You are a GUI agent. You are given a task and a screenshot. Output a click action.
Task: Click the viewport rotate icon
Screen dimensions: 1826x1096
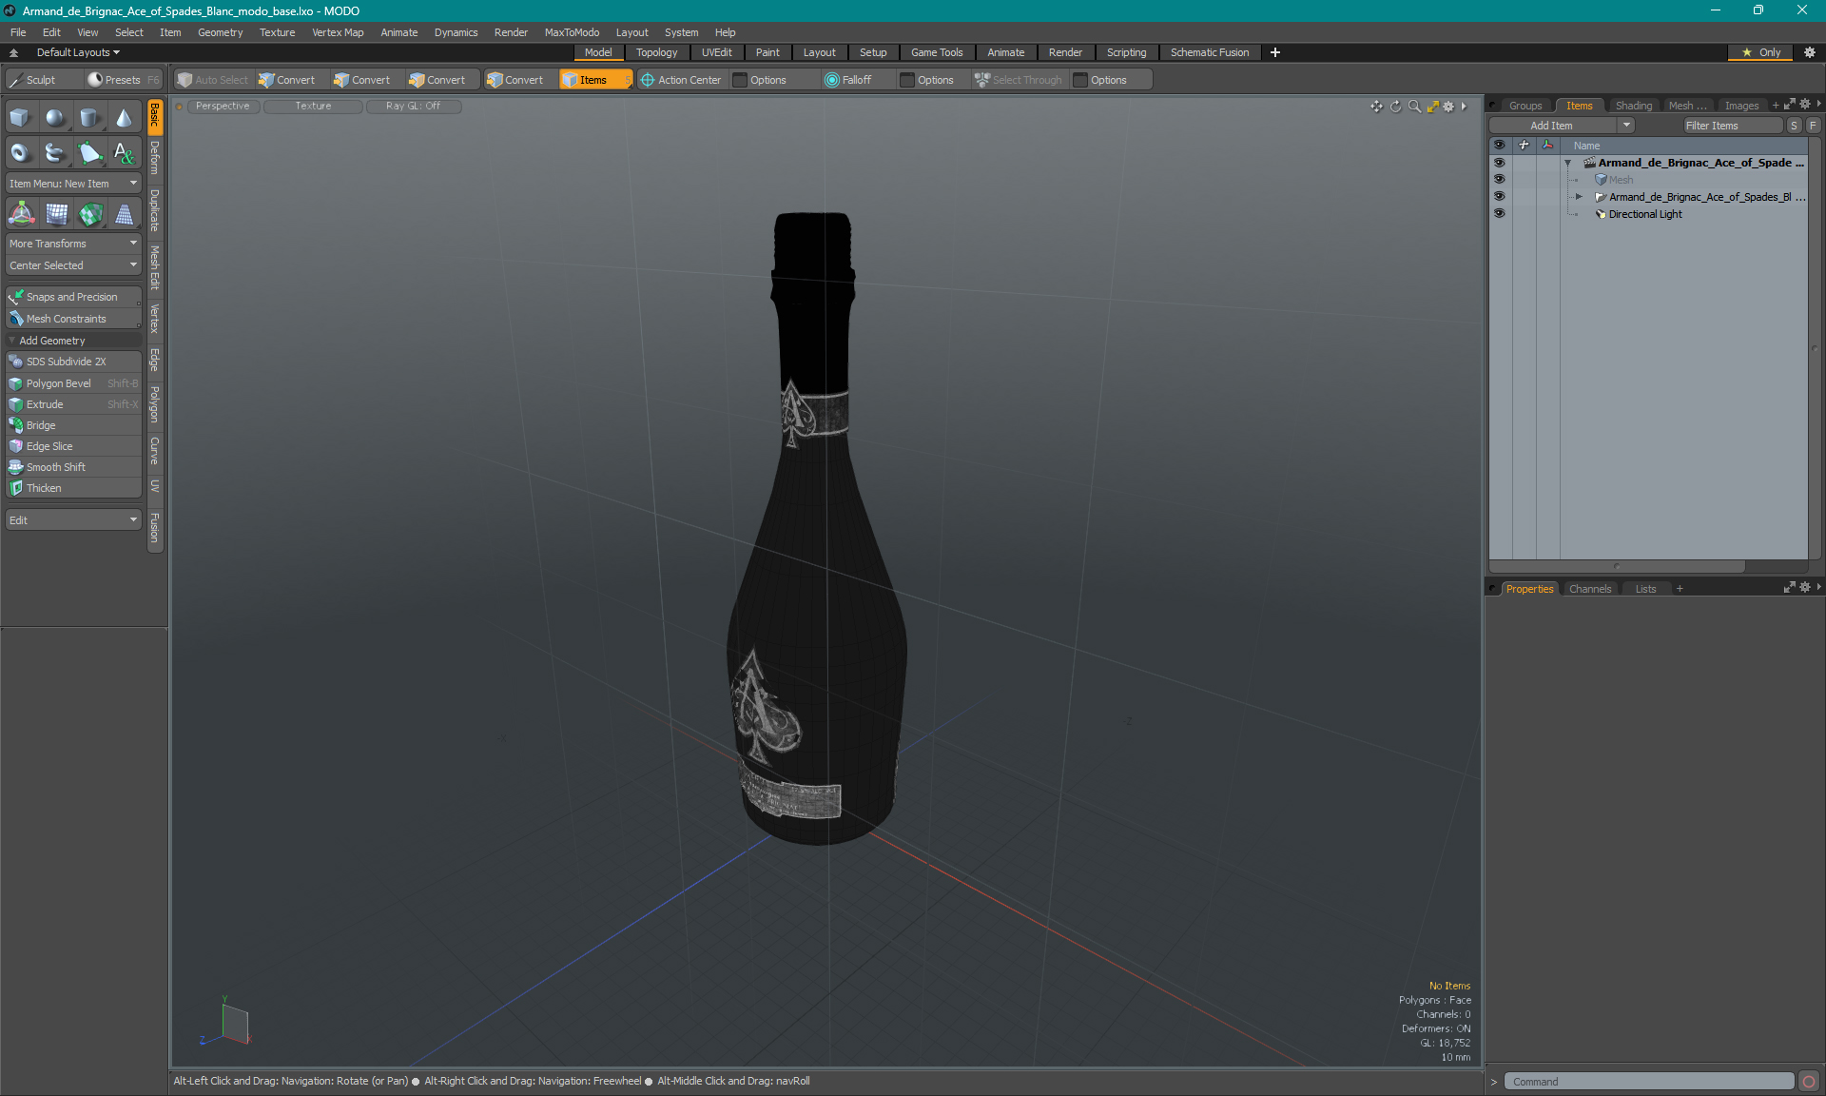click(x=1395, y=107)
